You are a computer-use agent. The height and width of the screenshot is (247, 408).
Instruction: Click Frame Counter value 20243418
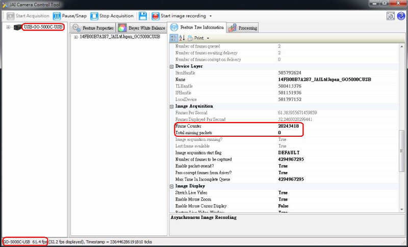pos(288,126)
